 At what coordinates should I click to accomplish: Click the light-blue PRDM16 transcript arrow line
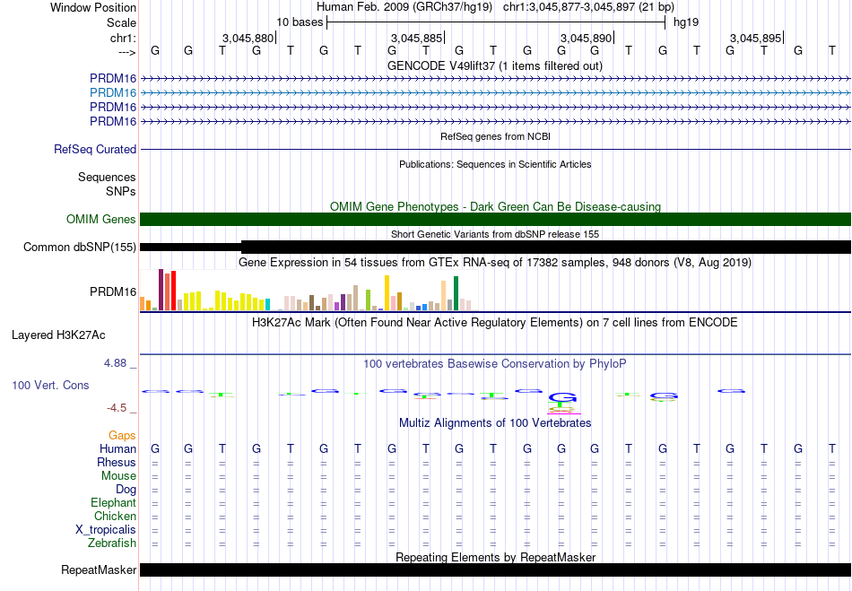pos(495,93)
